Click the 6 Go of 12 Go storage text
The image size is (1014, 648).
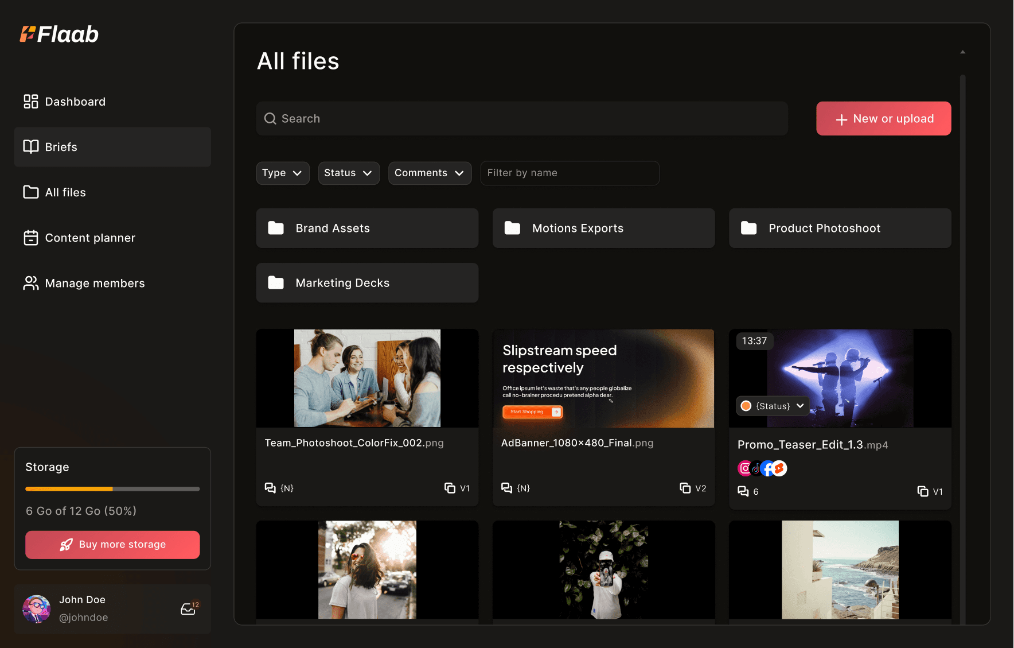pyautogui.click(x=81, y=511)
